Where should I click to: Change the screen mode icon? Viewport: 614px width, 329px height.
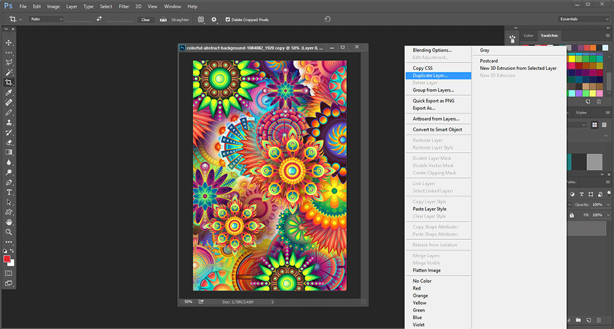pos(9,283)
